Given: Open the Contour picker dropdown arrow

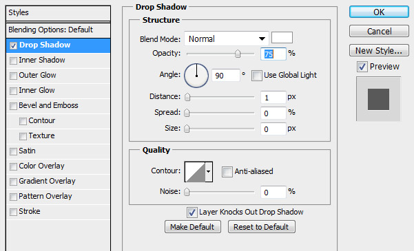Looking at the screenshot, I should coord(209,172).
